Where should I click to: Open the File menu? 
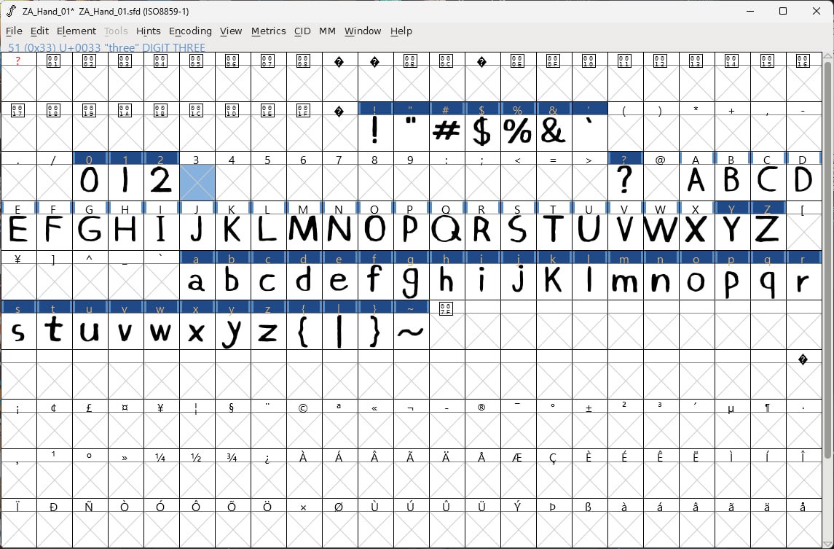[14, 31]
